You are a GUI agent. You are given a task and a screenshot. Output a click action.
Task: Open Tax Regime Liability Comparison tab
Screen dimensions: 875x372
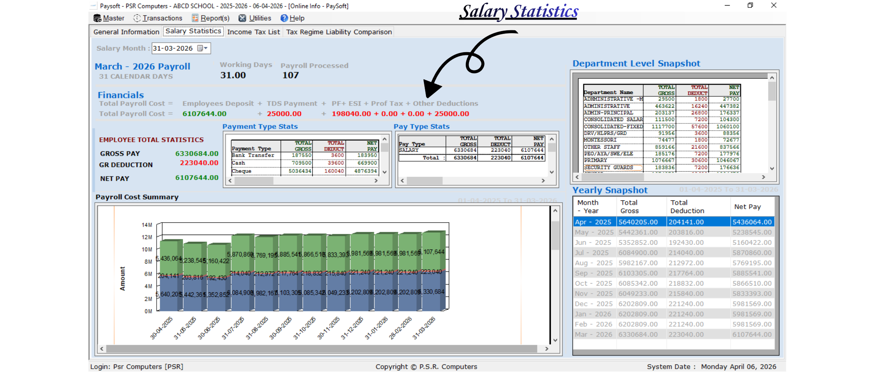tap(339, 32)
